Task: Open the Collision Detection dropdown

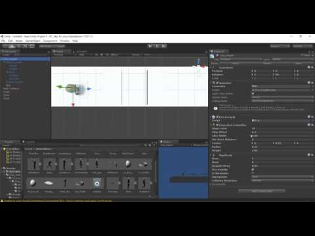Action: coord(282,180)
